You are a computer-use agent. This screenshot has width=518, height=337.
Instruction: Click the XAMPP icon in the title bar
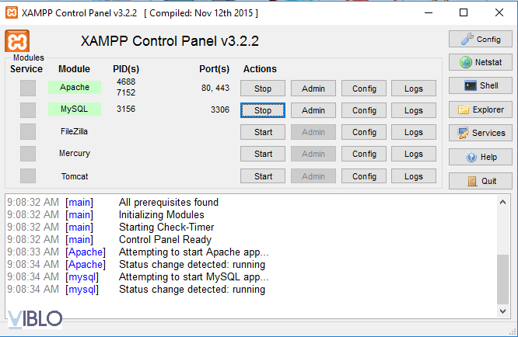[12, 13]
